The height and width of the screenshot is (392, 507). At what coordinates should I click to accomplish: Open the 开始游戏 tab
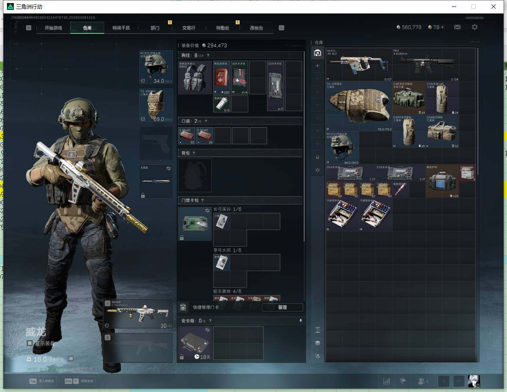coord(53,28)
